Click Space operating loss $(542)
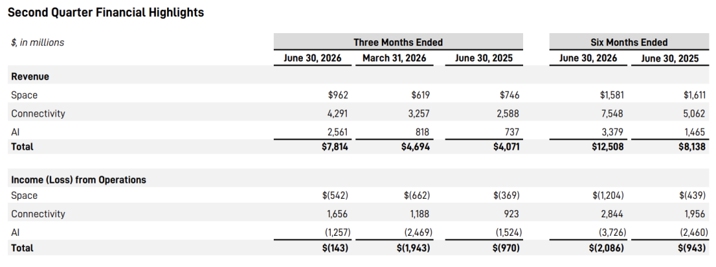 tap(335, 195)
